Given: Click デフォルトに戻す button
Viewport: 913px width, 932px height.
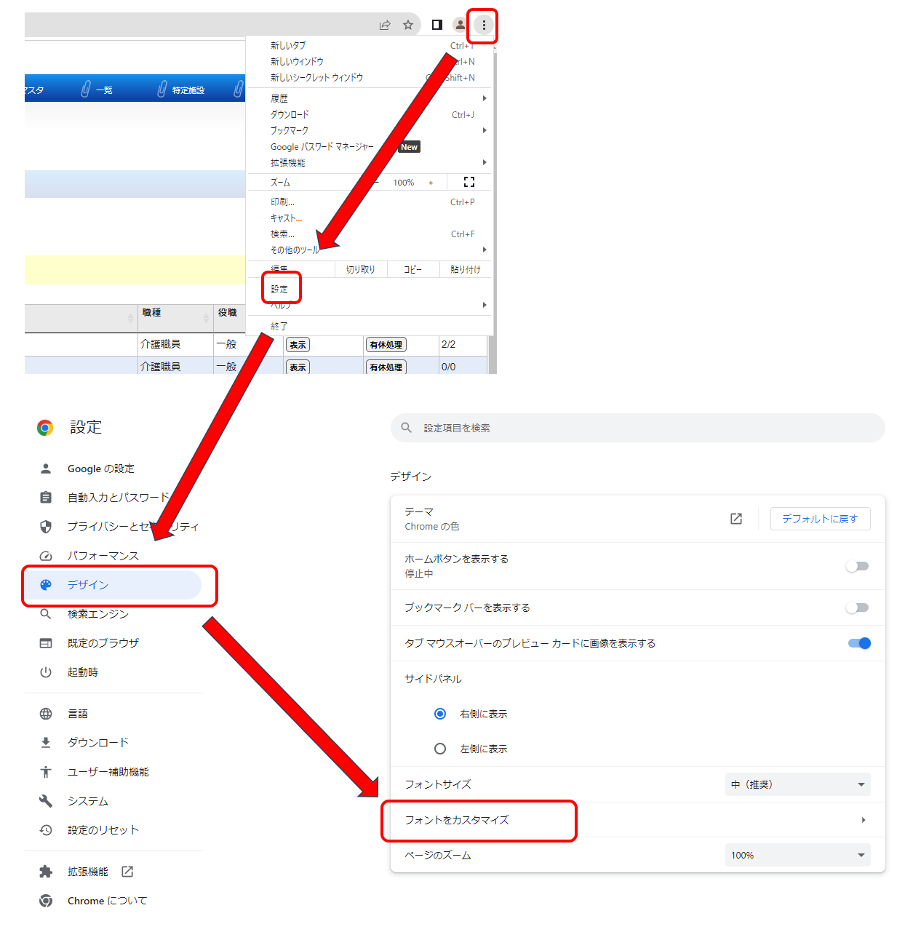Looking at the screenshot, I should tap(820, 519).
